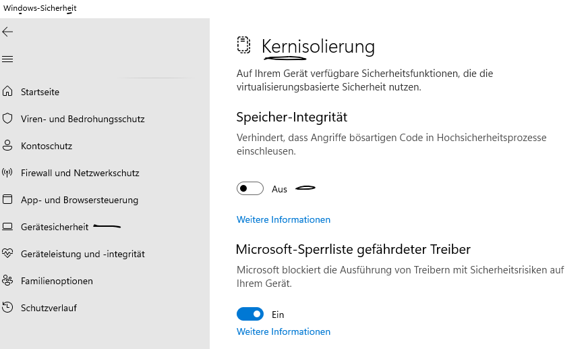Screen dimensions: 586x349
Task: Click the shield icon for Virenschutz
Action: tap(8, 119)
